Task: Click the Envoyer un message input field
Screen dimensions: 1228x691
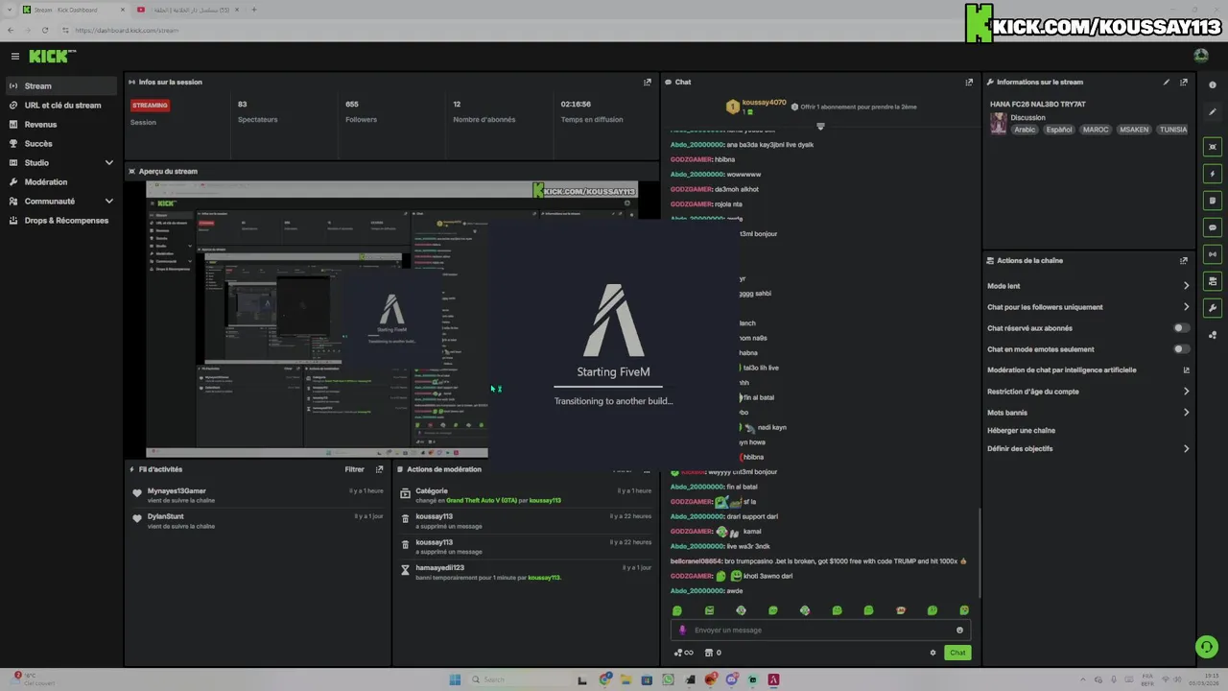Action: [x=820, y=631]
